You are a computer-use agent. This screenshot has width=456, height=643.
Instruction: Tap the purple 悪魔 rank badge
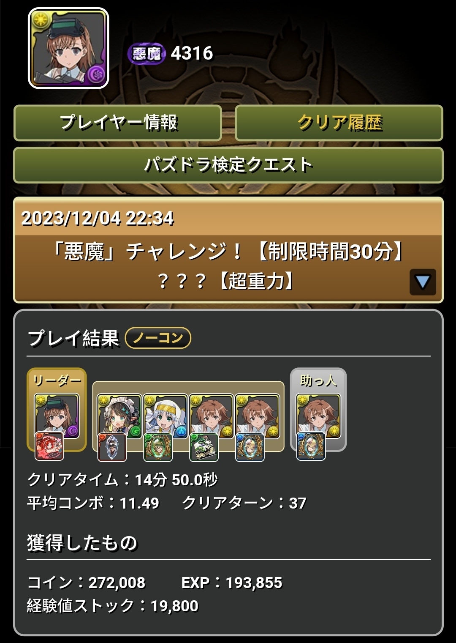(x=146, y=54)
